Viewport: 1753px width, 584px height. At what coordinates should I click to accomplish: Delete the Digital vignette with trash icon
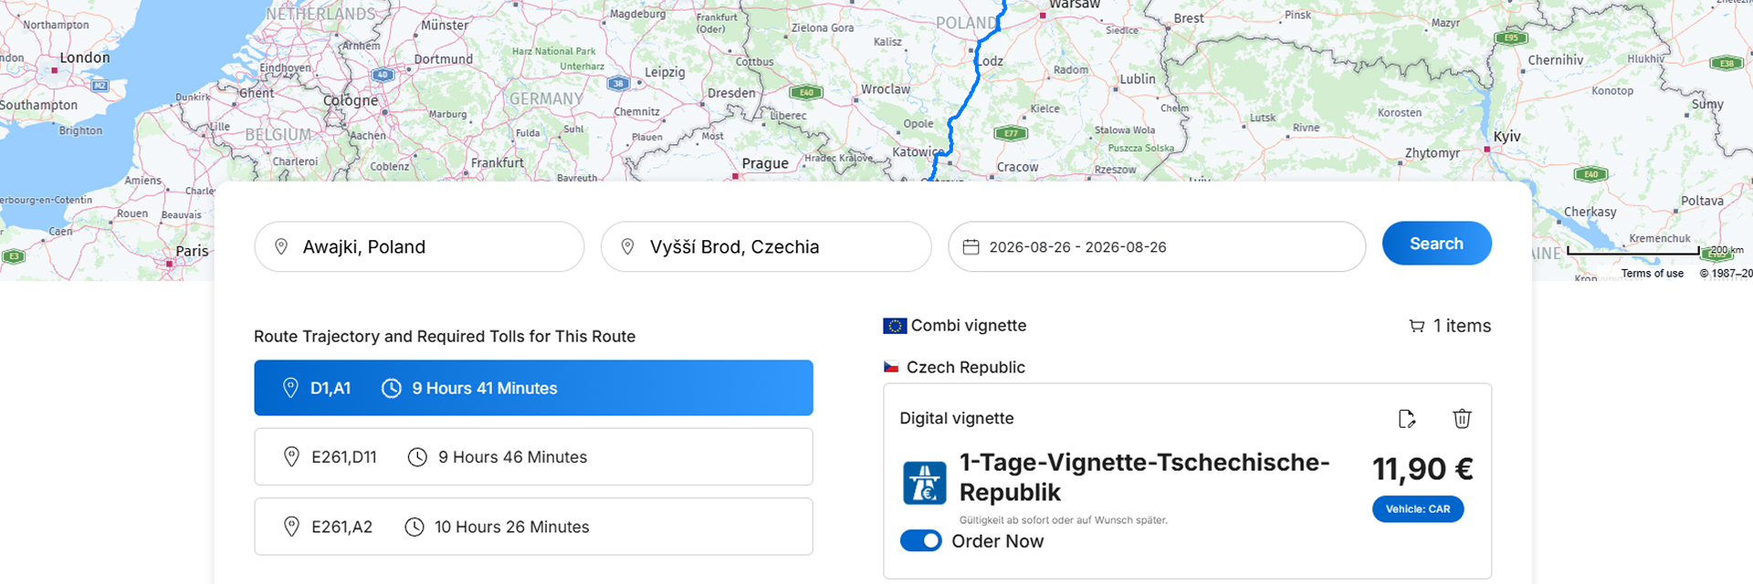point(1462,419)
